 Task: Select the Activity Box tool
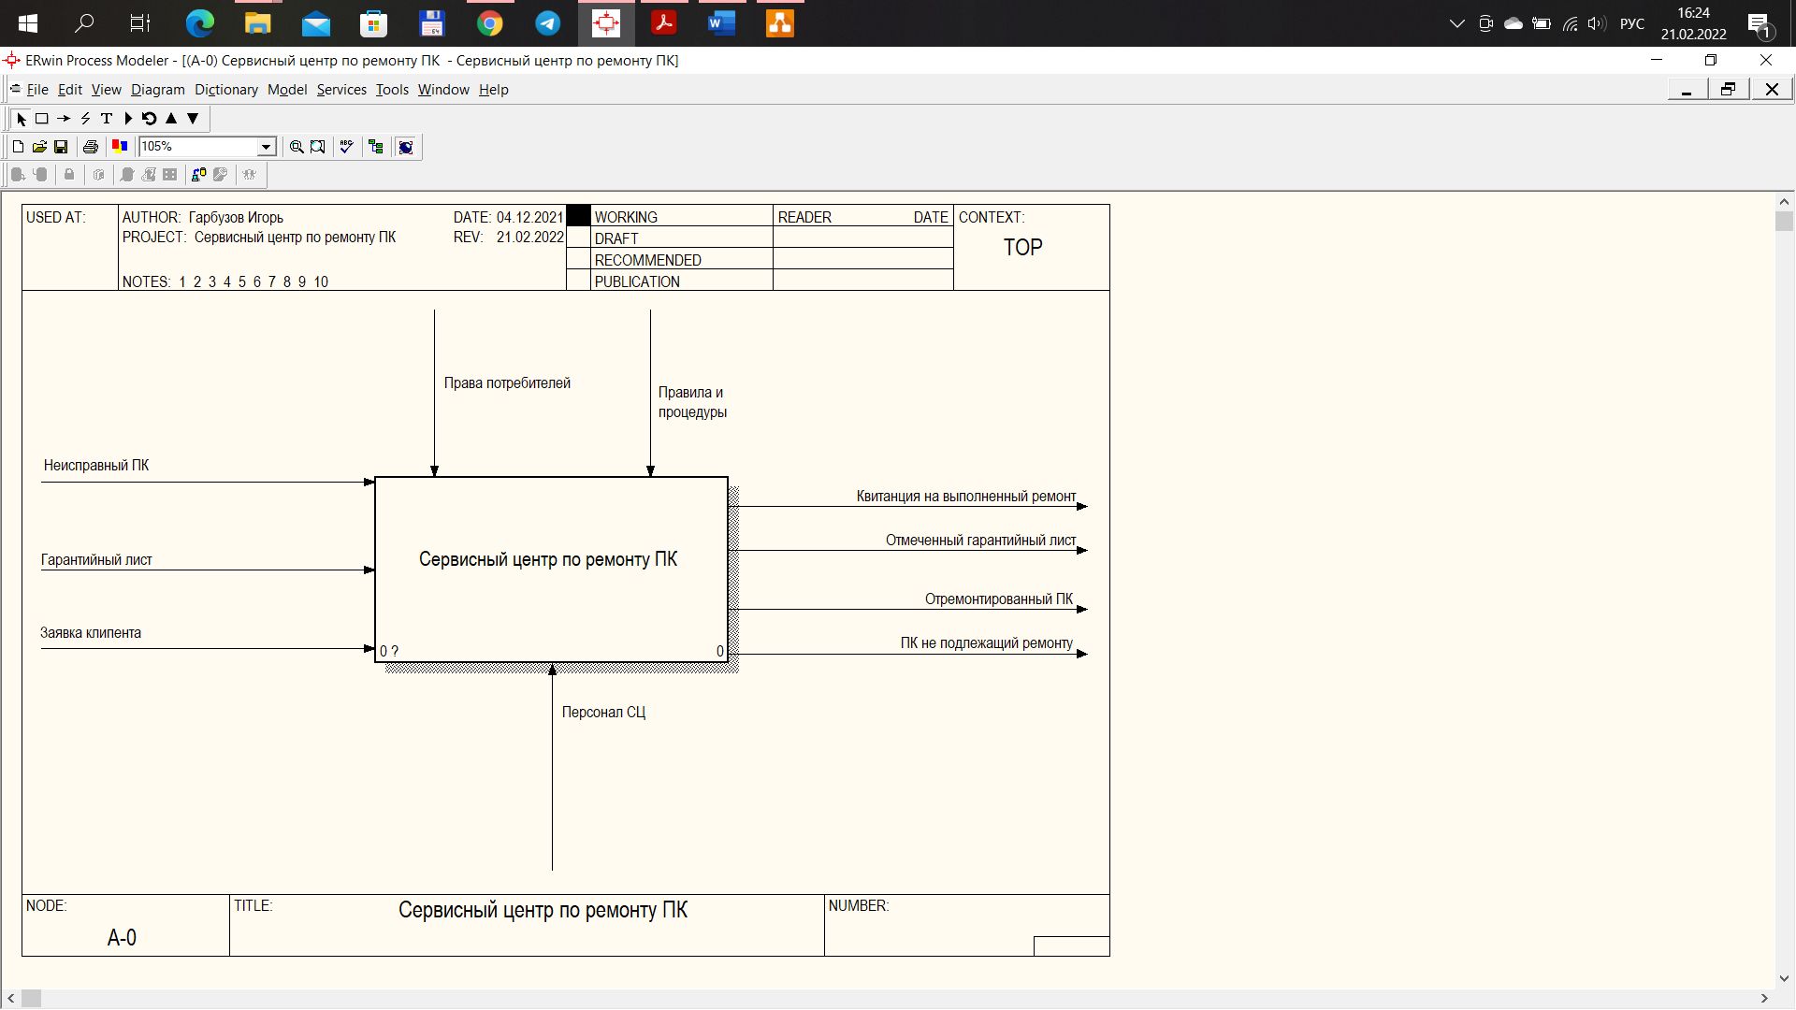coord(42,119)
